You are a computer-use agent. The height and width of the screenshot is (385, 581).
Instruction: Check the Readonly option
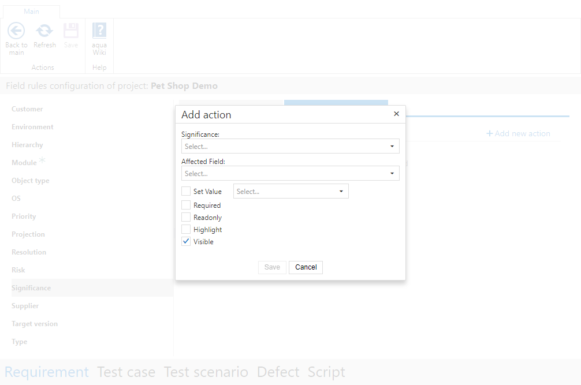click(186, 217)
